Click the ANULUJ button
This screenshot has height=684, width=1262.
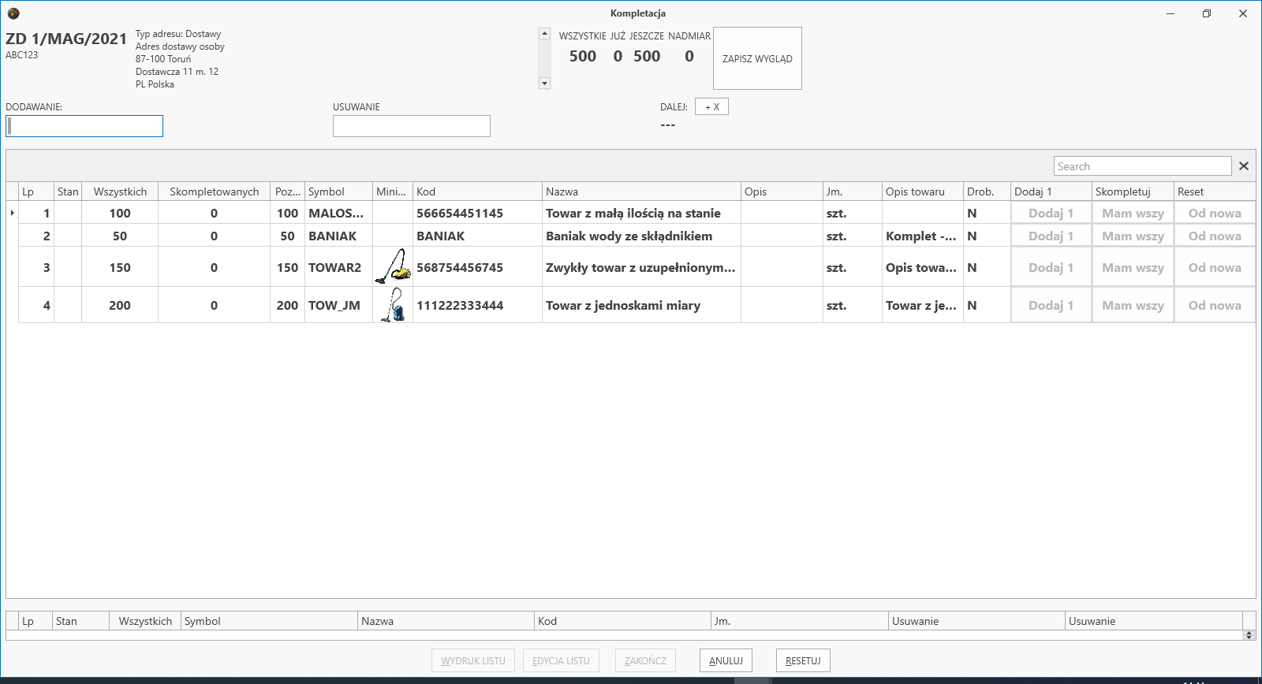pos(726,660)
